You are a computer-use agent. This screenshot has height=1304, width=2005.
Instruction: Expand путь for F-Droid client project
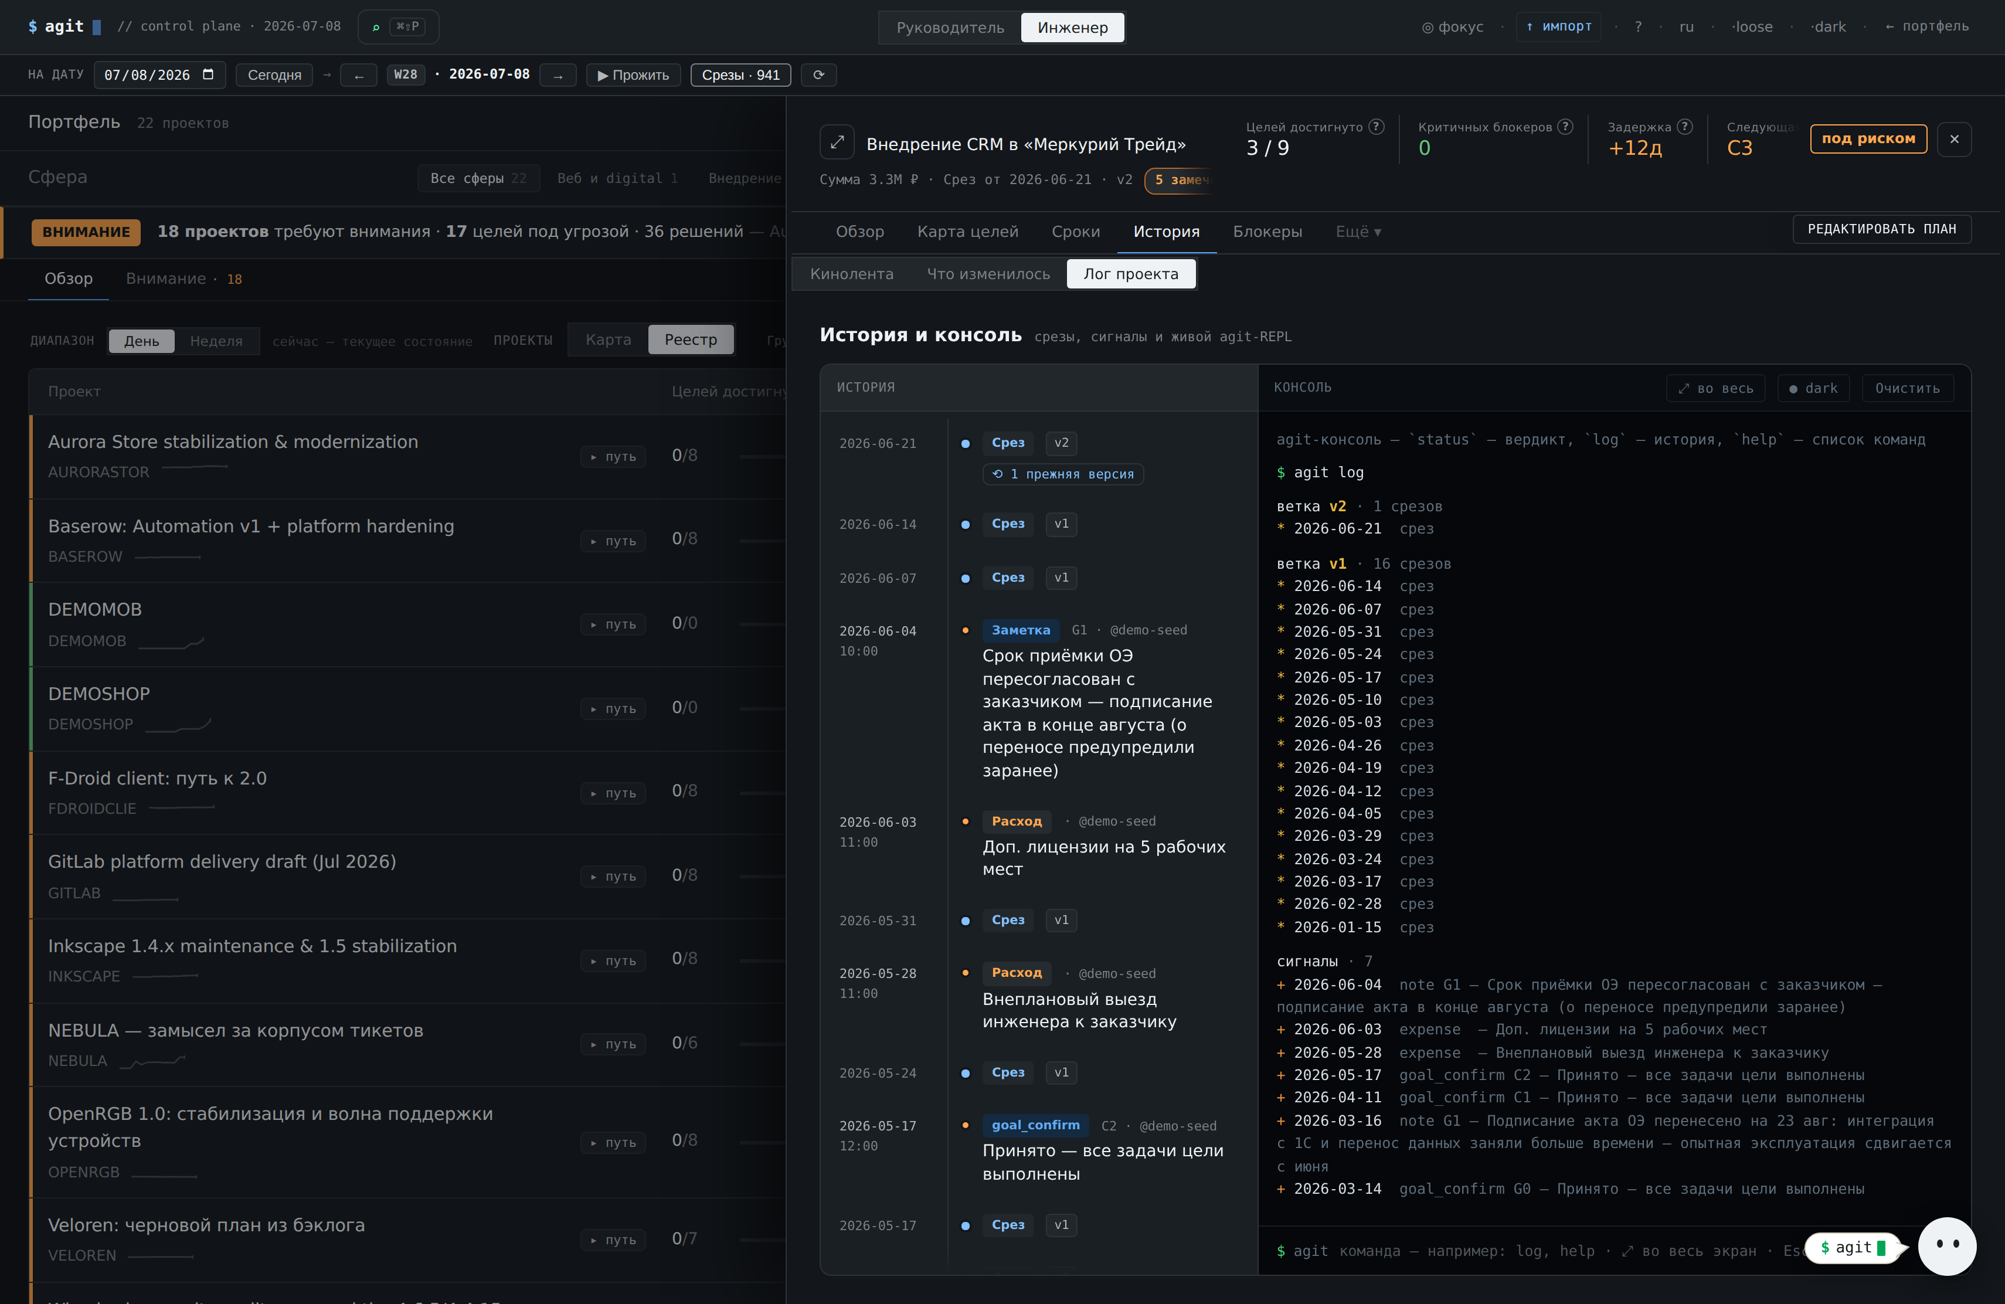[x=613, y=793]
